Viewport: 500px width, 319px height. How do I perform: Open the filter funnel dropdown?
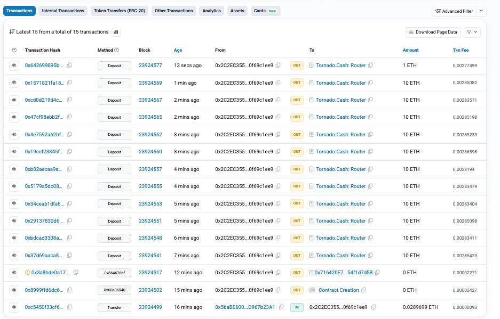click(472, 32)
